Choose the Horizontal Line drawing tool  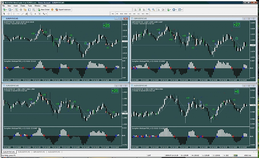point(18,14)
